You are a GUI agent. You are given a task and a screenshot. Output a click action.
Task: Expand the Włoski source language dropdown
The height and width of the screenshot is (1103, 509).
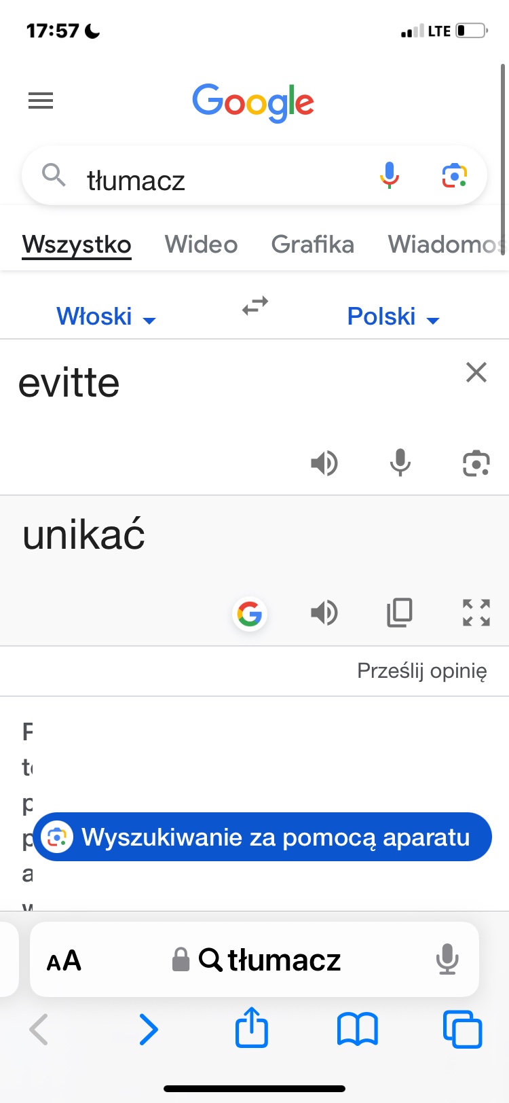tap(106, 317)
